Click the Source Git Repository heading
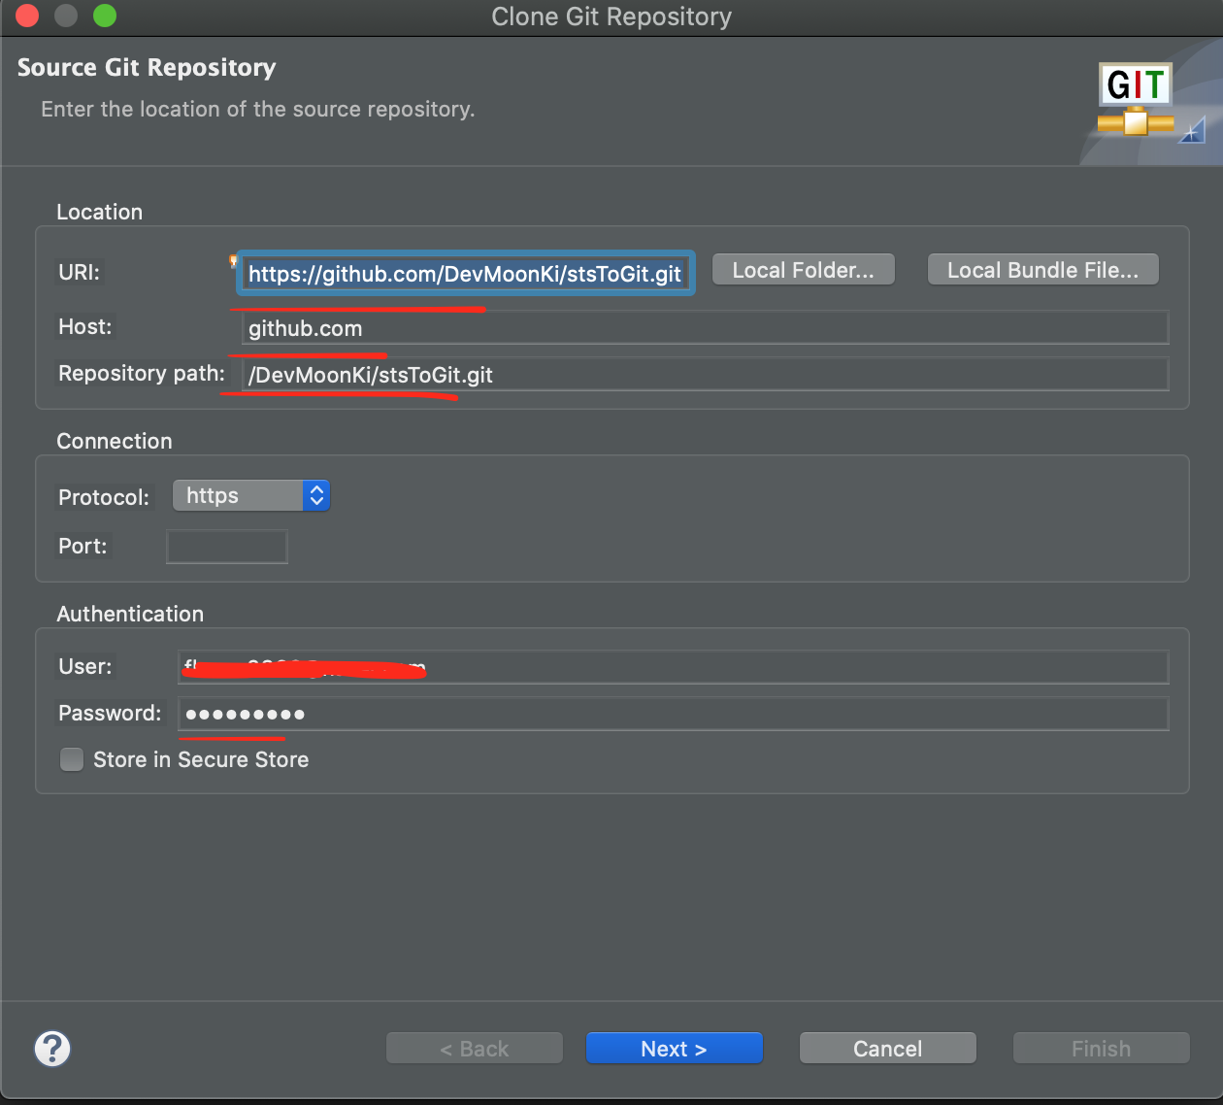The width and height of the screenshot is (1223, 1105). click(x=147, y=68)
